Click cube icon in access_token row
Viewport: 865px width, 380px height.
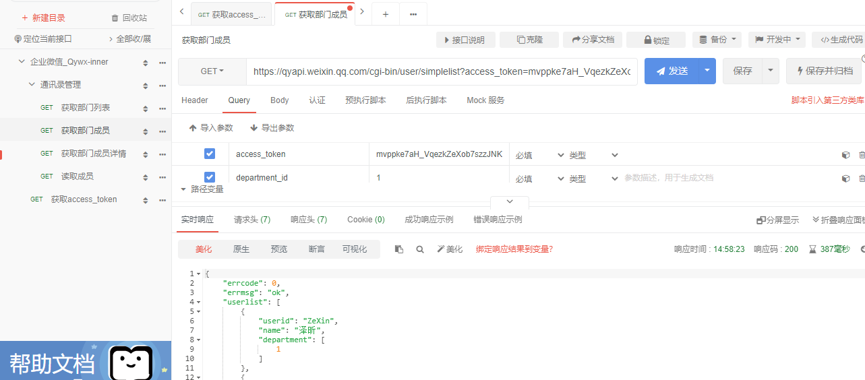point(845,155)
